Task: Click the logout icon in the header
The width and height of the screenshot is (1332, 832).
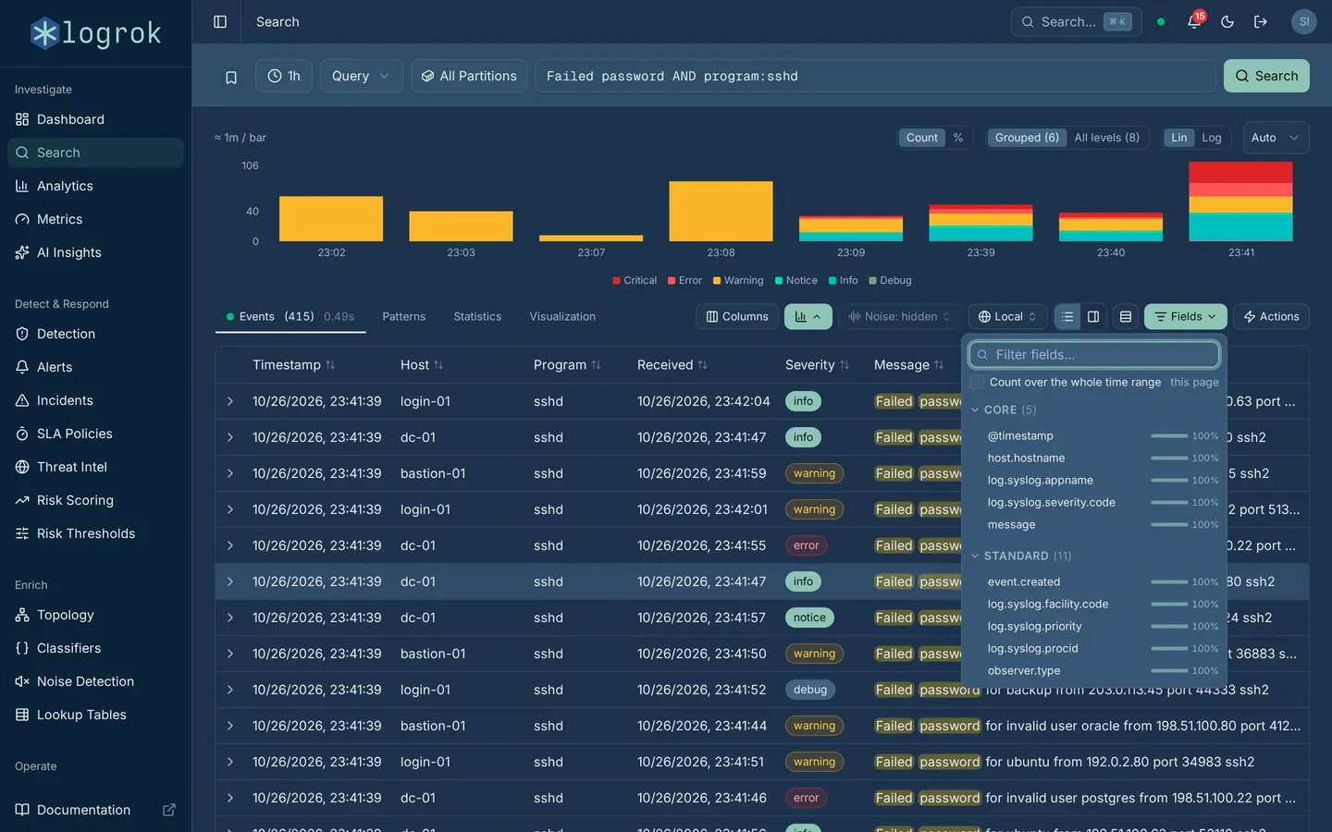Action: coord(1261,21)
